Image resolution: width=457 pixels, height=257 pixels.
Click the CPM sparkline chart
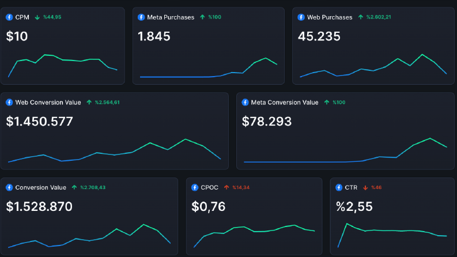point(63,66)
